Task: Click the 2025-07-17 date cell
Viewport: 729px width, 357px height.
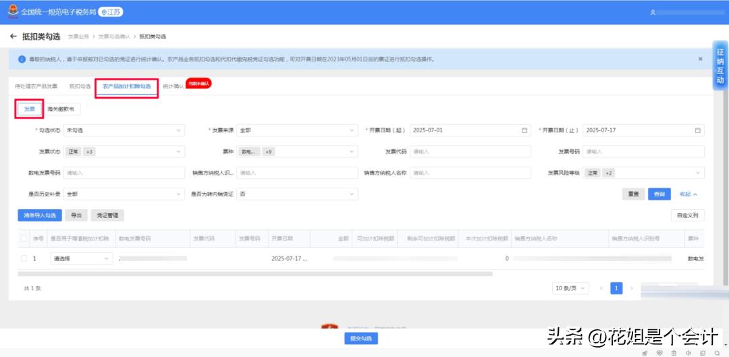Action: coord(289,258)
